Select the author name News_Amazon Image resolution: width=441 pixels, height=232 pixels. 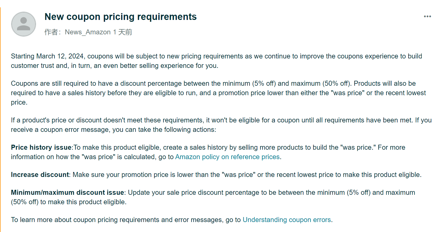88,32
